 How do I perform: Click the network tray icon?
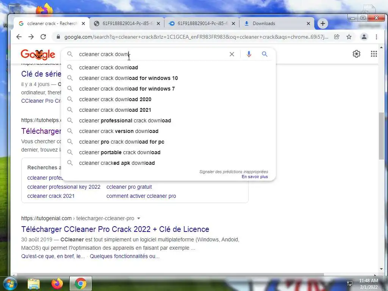click(350, 283)
